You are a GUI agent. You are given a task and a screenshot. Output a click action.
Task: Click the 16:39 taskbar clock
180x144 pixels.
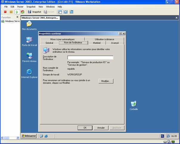pos(174,136)
